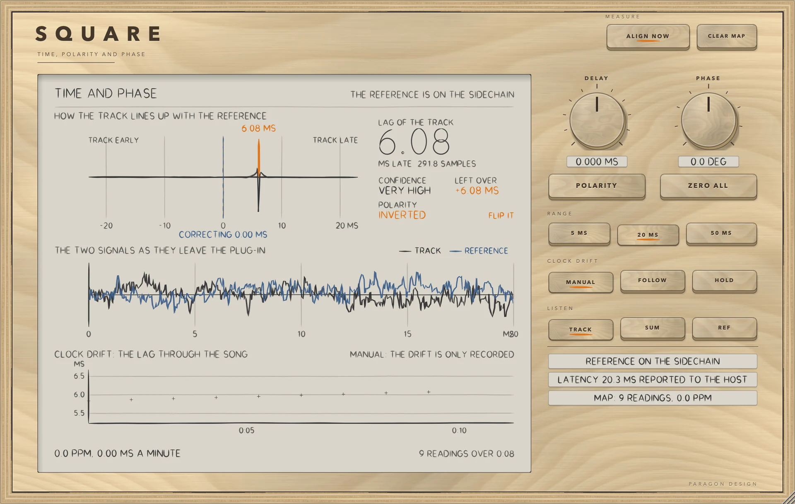This screenshot has width=795, height=504.
Task: Click the +6.08 MS left over value
Action: click(477, 191)
